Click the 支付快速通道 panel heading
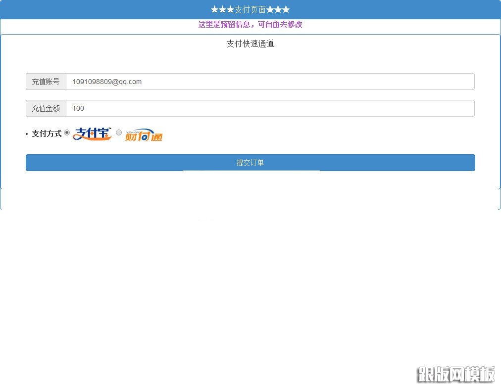Screen dimensions: 501x386 250,44
